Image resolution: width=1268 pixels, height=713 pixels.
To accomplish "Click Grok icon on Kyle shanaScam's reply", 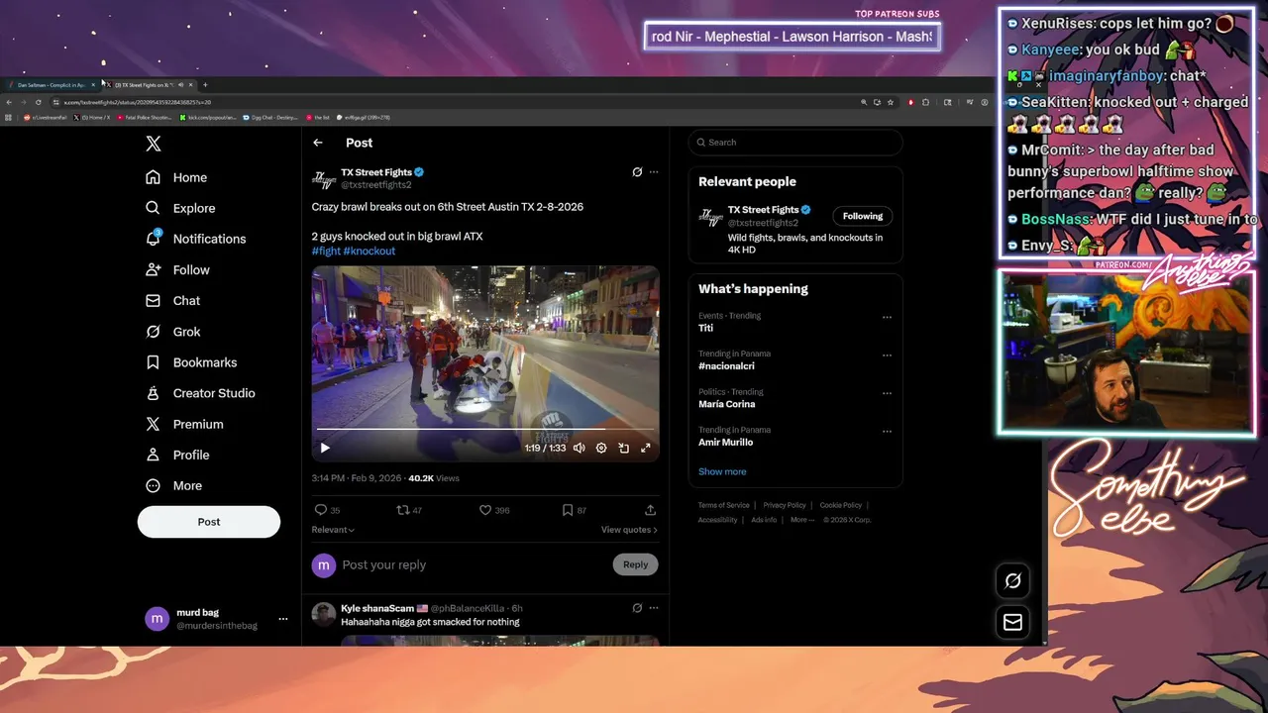I will [637, 608].
